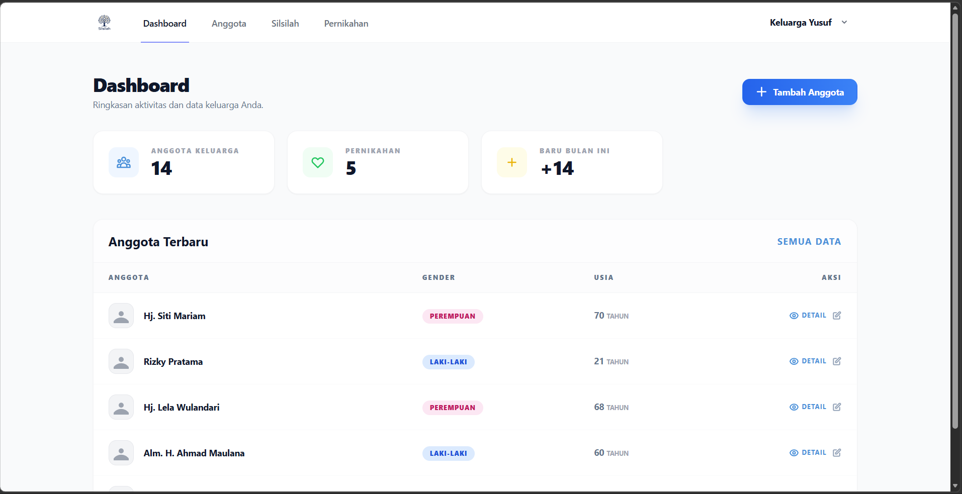Screen dimensions: 962x494
Task: Click the scrollbar up arrow
Action: point(955,7)
